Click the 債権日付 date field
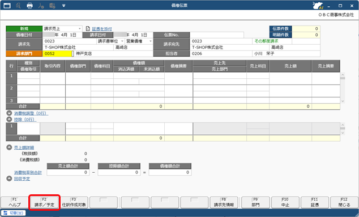Image resolution: width=359 pixels, height=217 pixels. click(62, 35)
